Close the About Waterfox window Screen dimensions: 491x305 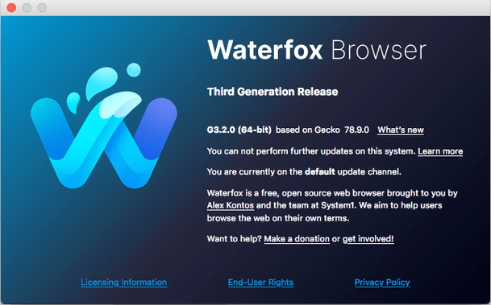point(11,7)
